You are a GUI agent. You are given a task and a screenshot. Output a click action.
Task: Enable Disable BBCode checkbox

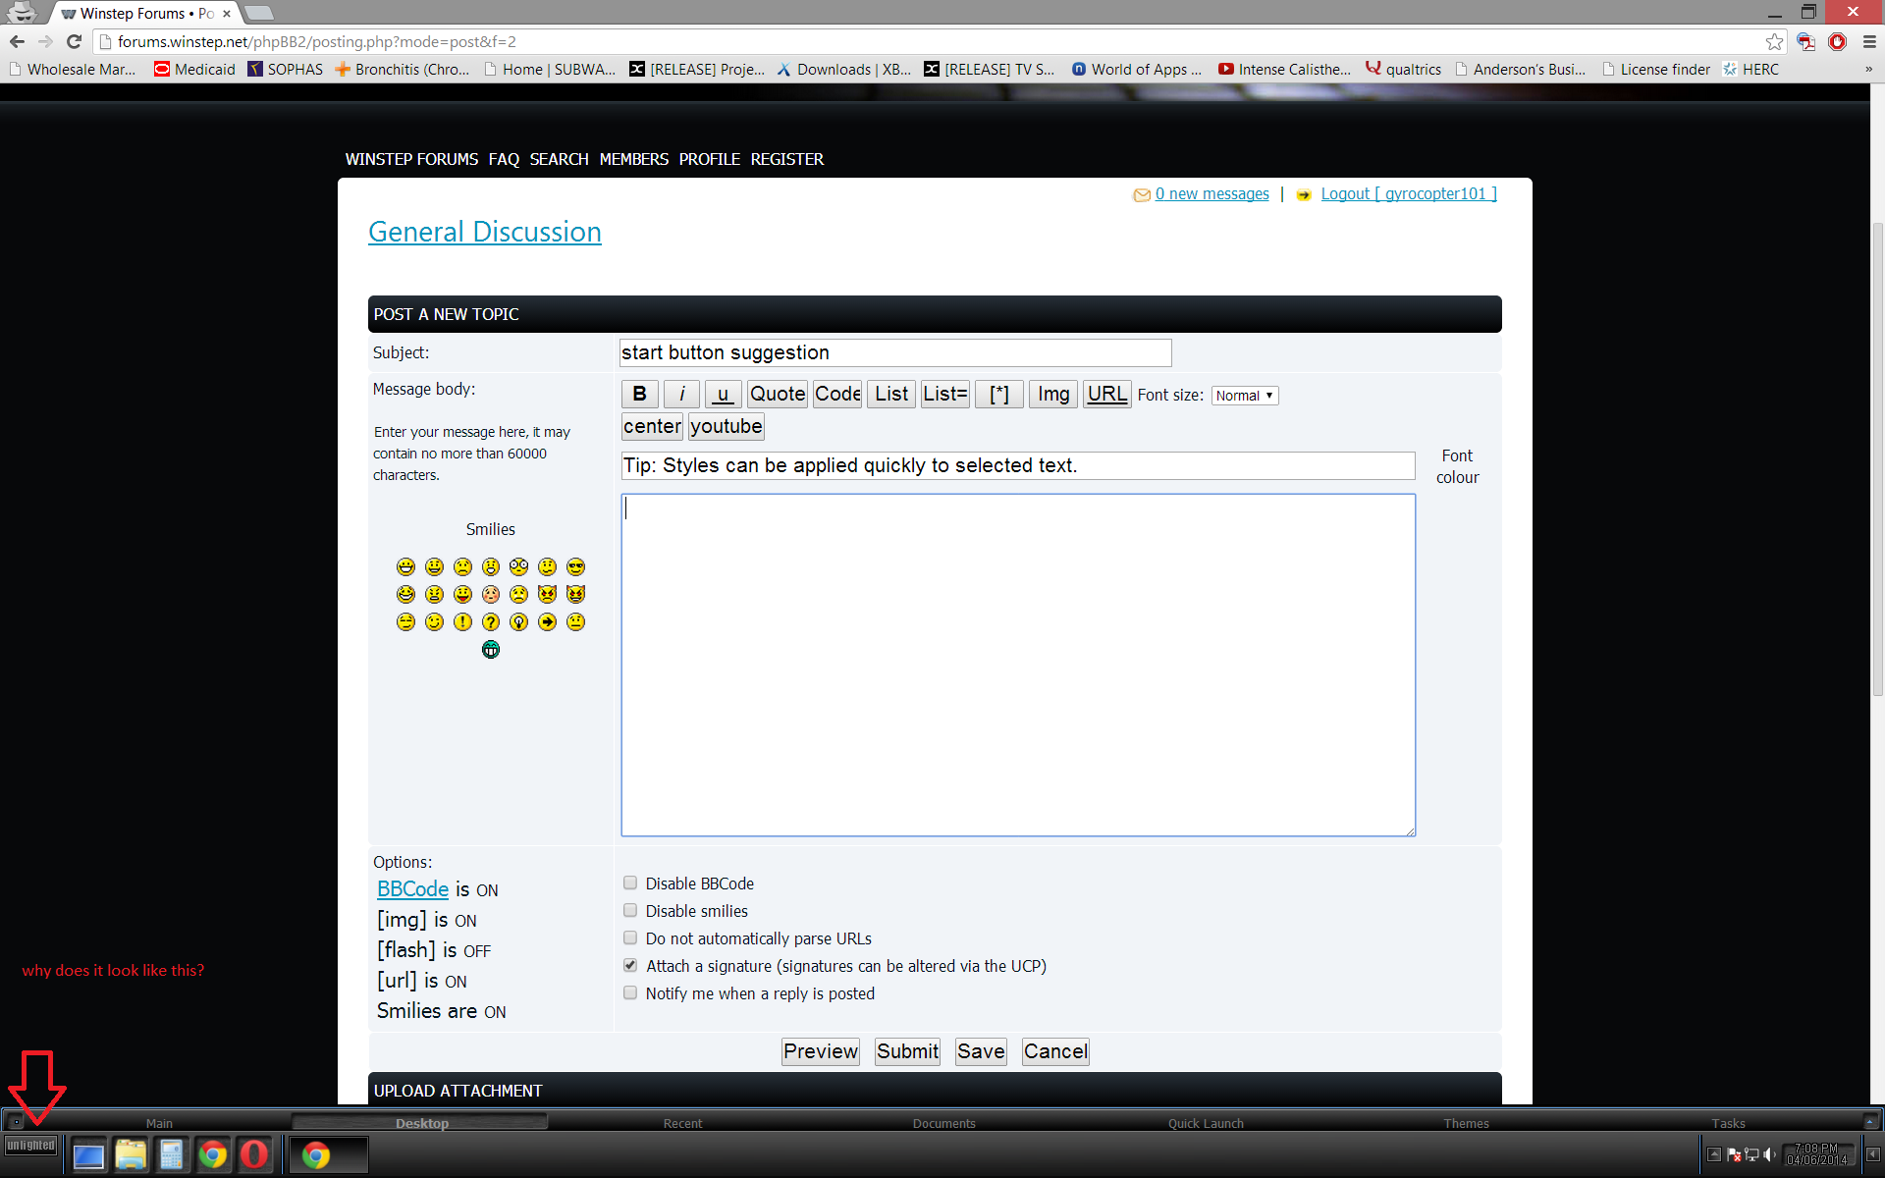pyautogui.click(x=630, y=883)
